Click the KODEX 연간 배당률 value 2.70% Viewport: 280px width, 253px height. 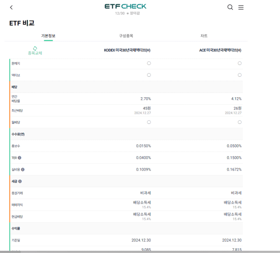[146, 99]
